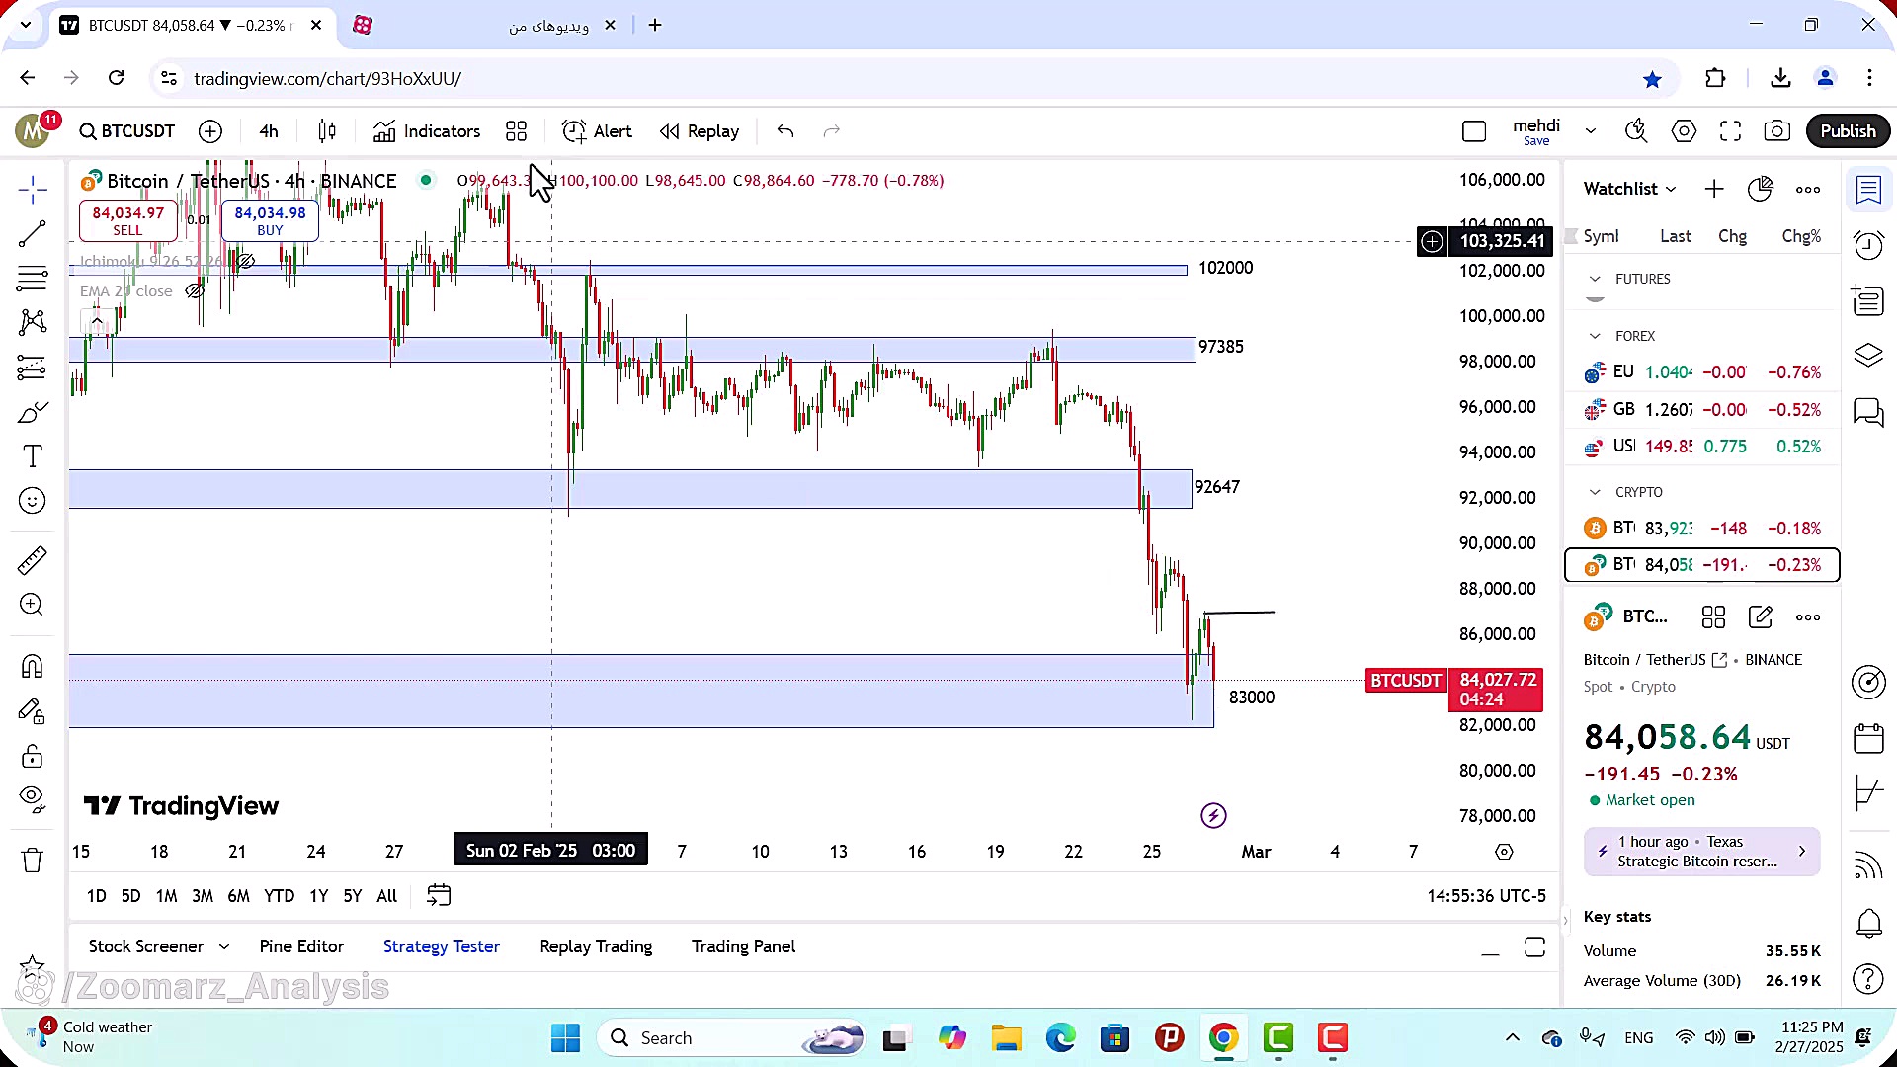Switch to the Pine Editor tab
Viewport: 1897px width, 1067px height.
(x=301, y=946)
